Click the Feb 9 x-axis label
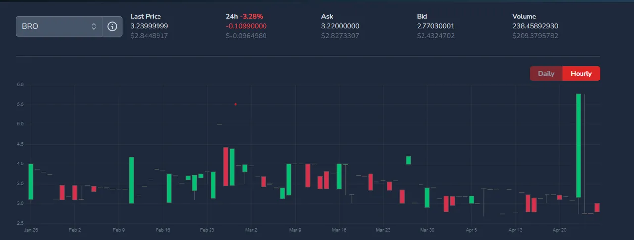The image size is (634, 240). (x=119, y=230)
